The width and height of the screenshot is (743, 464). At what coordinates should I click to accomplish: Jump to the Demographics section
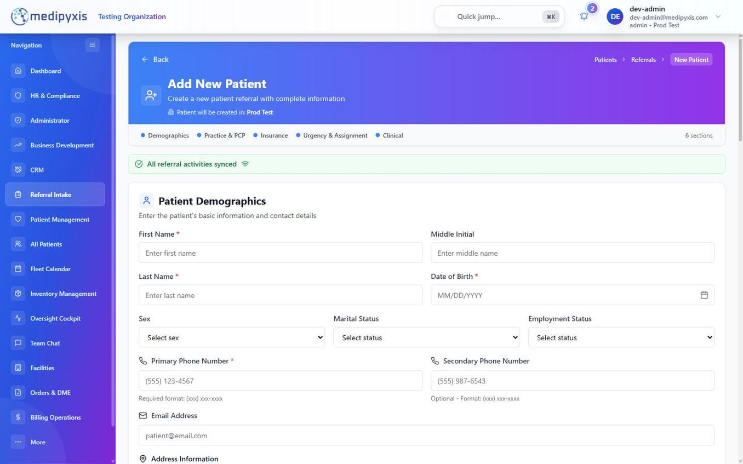coord(164,135)
